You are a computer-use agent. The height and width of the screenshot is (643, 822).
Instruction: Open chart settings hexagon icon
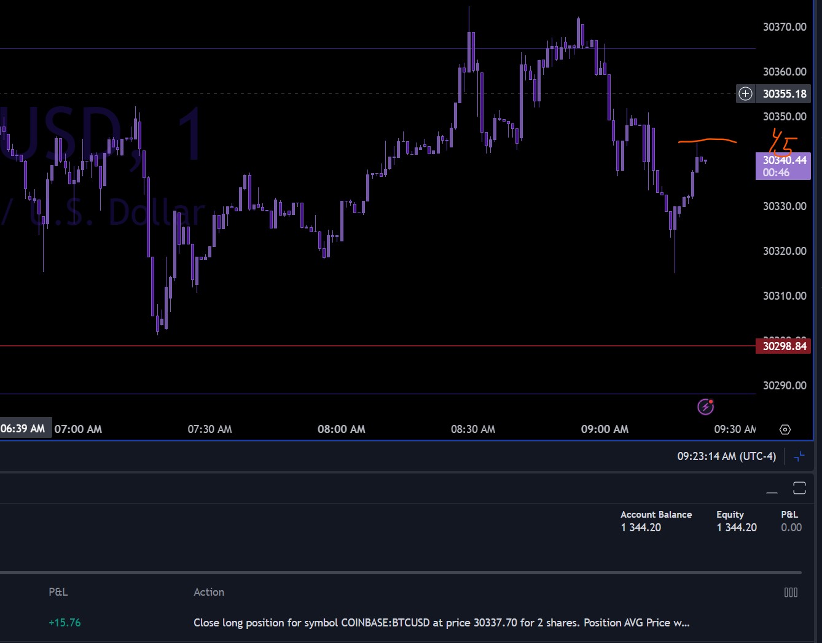coord(785,429)
